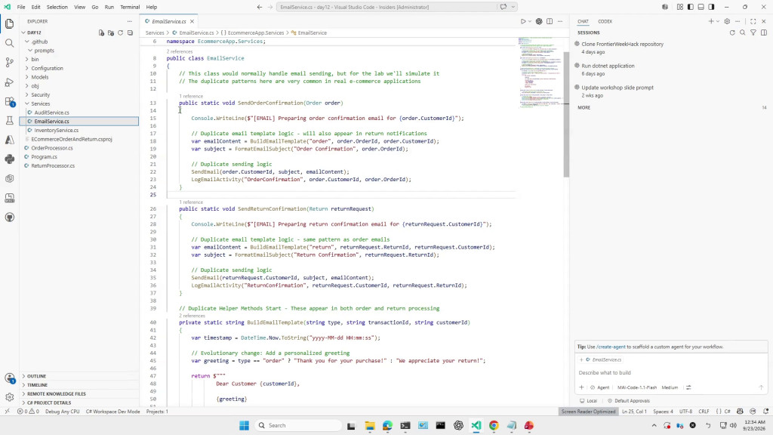Open chat settings gear in Chat panel

[727, 21]
